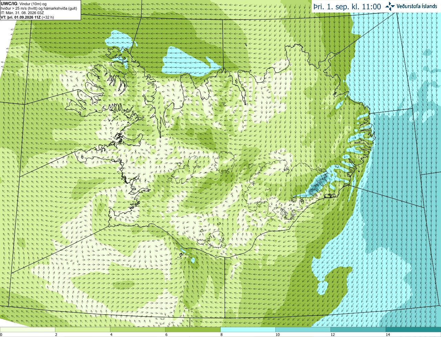Click the dark teal wind streak on southeast coast

tap(317, 184)
